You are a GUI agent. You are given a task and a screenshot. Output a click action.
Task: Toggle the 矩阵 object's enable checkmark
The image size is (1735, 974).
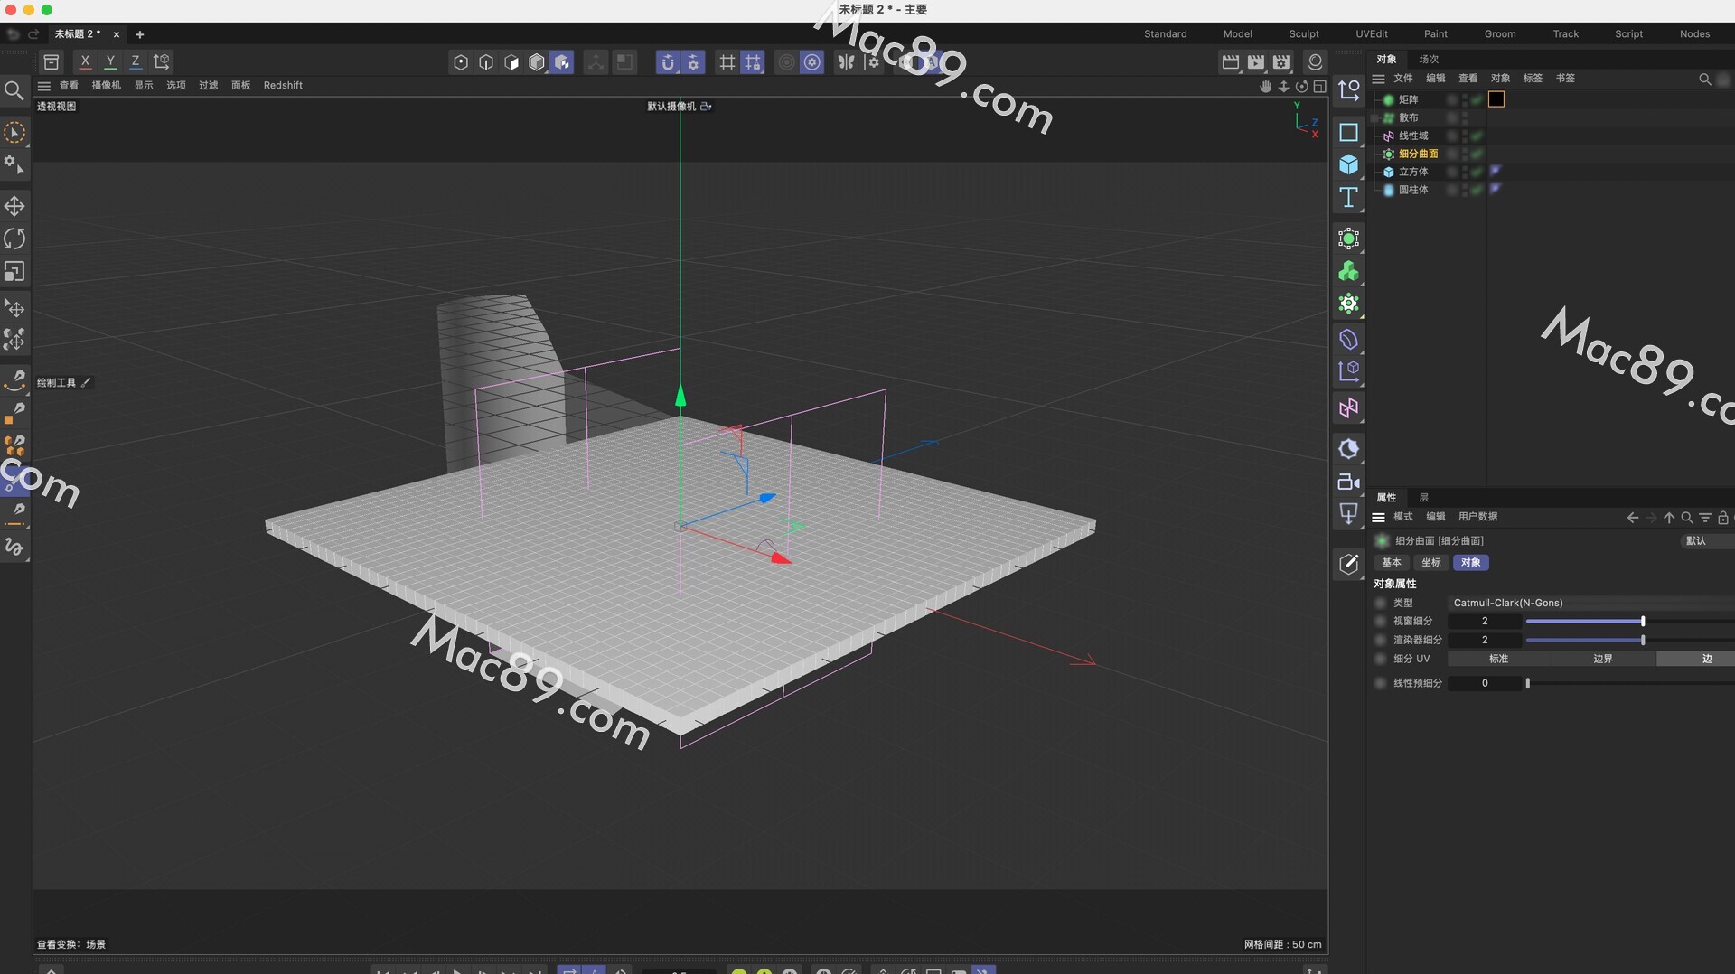[x=1477, y=99]
